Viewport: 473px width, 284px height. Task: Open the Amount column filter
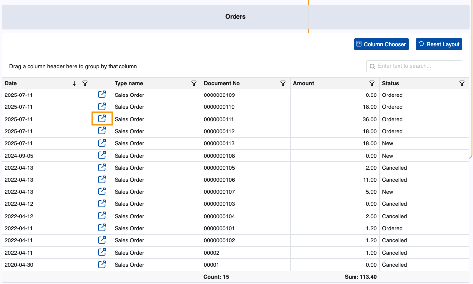click(372, 83)
